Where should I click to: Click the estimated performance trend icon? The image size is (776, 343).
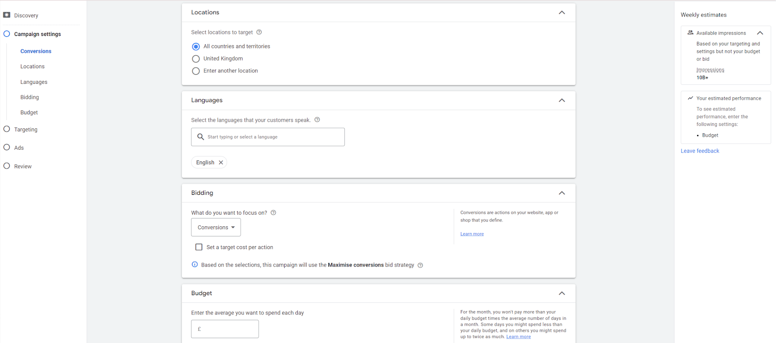[691, 98]
